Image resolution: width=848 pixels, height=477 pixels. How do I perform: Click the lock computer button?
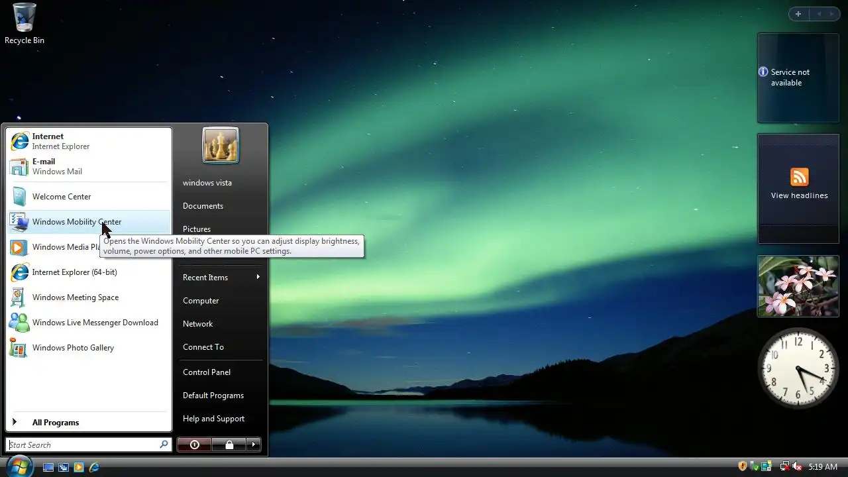click(x=229, y=445)
